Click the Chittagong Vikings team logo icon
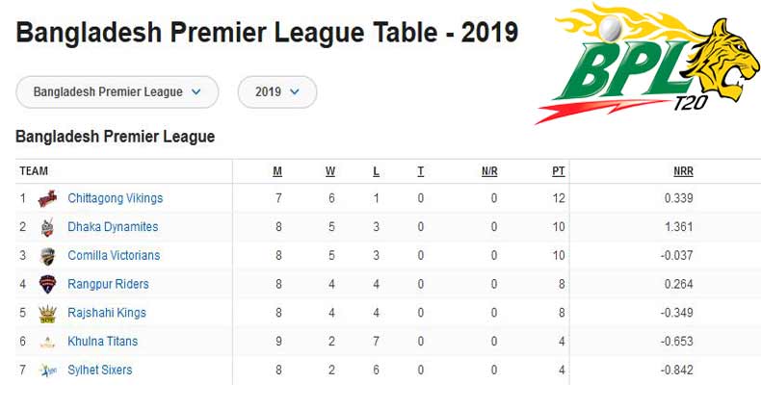The width and height of the screenshot is (761, 409). click(47, 199)
